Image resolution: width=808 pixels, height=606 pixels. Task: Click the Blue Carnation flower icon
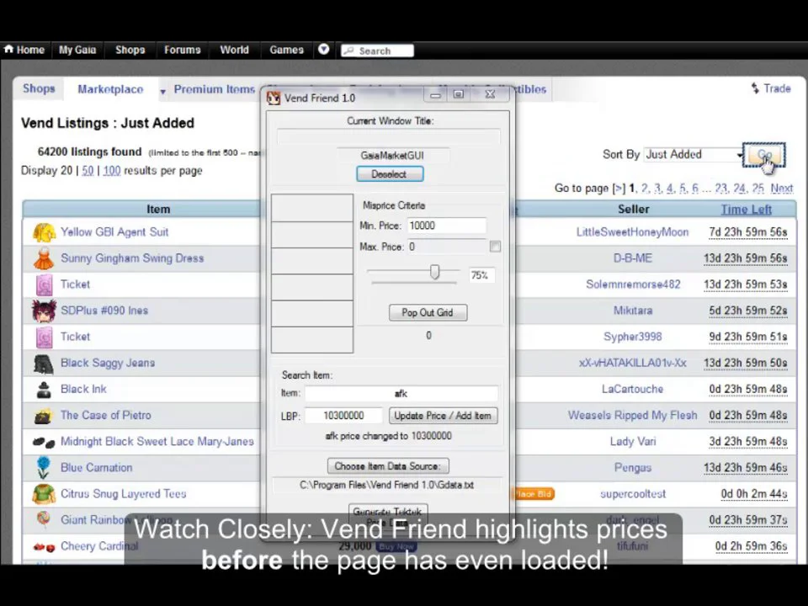[x=44, y=468]
